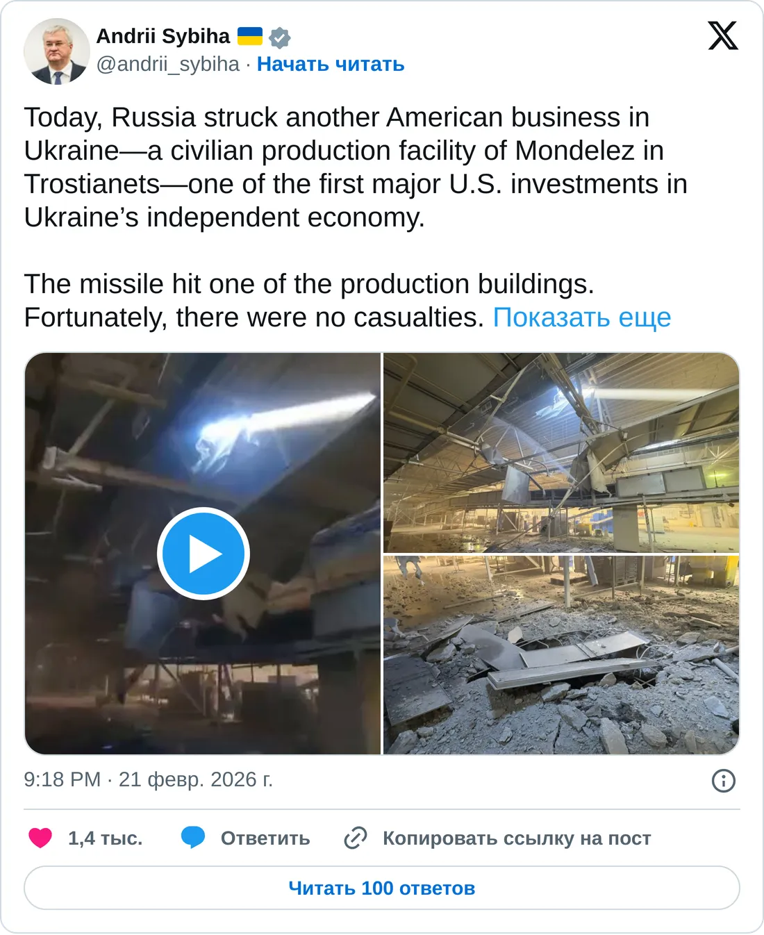Viewport: 764px width, 935px height.
Task: Click the reply speech bubble icon
Action: [x=193, y=838]
